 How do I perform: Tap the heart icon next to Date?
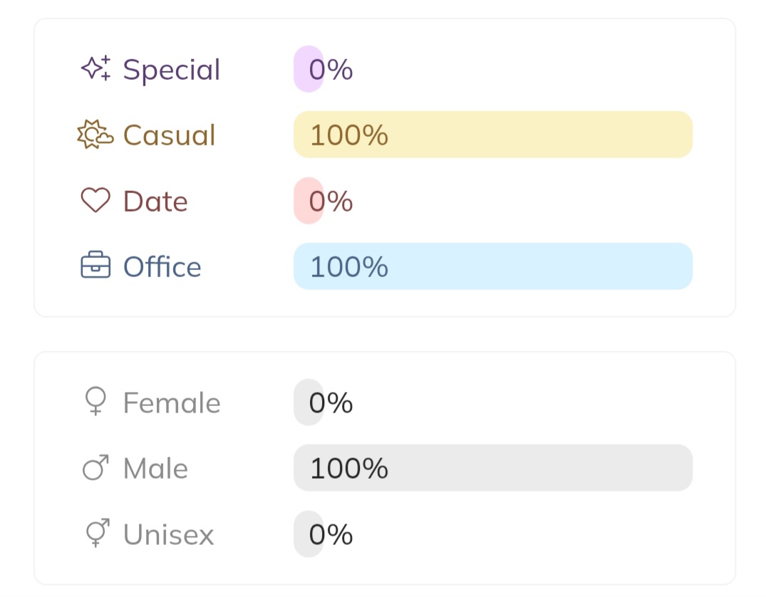[x=95, y=201]
